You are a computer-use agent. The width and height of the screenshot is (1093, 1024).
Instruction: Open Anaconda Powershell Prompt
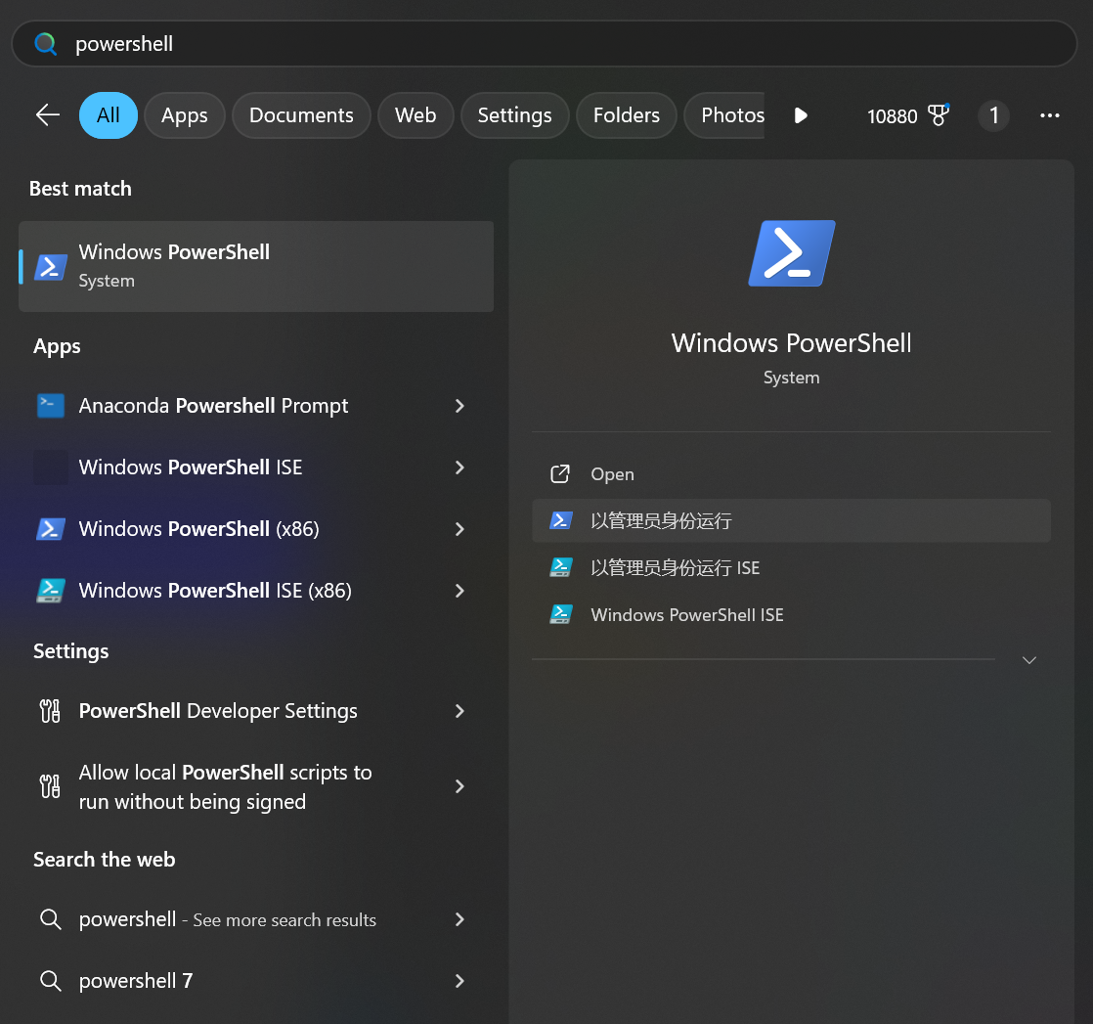(x=212, y=405)
